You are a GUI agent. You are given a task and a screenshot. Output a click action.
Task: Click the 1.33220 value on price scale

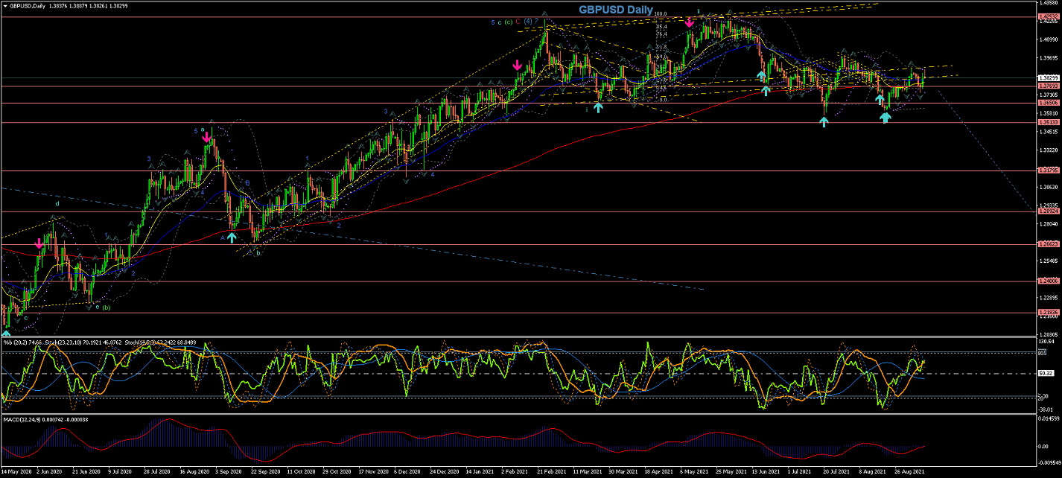pos(1047,150)
